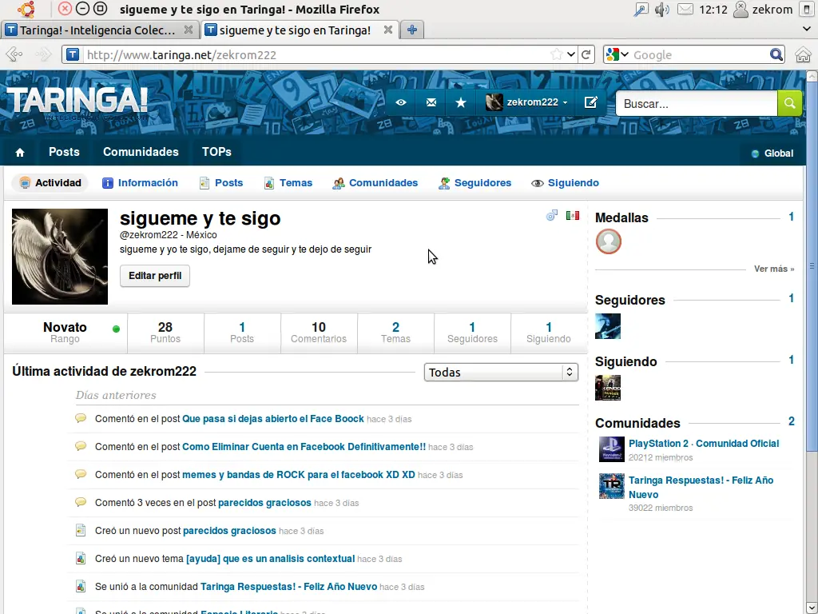Click the profile avatar angel image
This screenshot has width=818, height=614.
(x=60, y=257)
